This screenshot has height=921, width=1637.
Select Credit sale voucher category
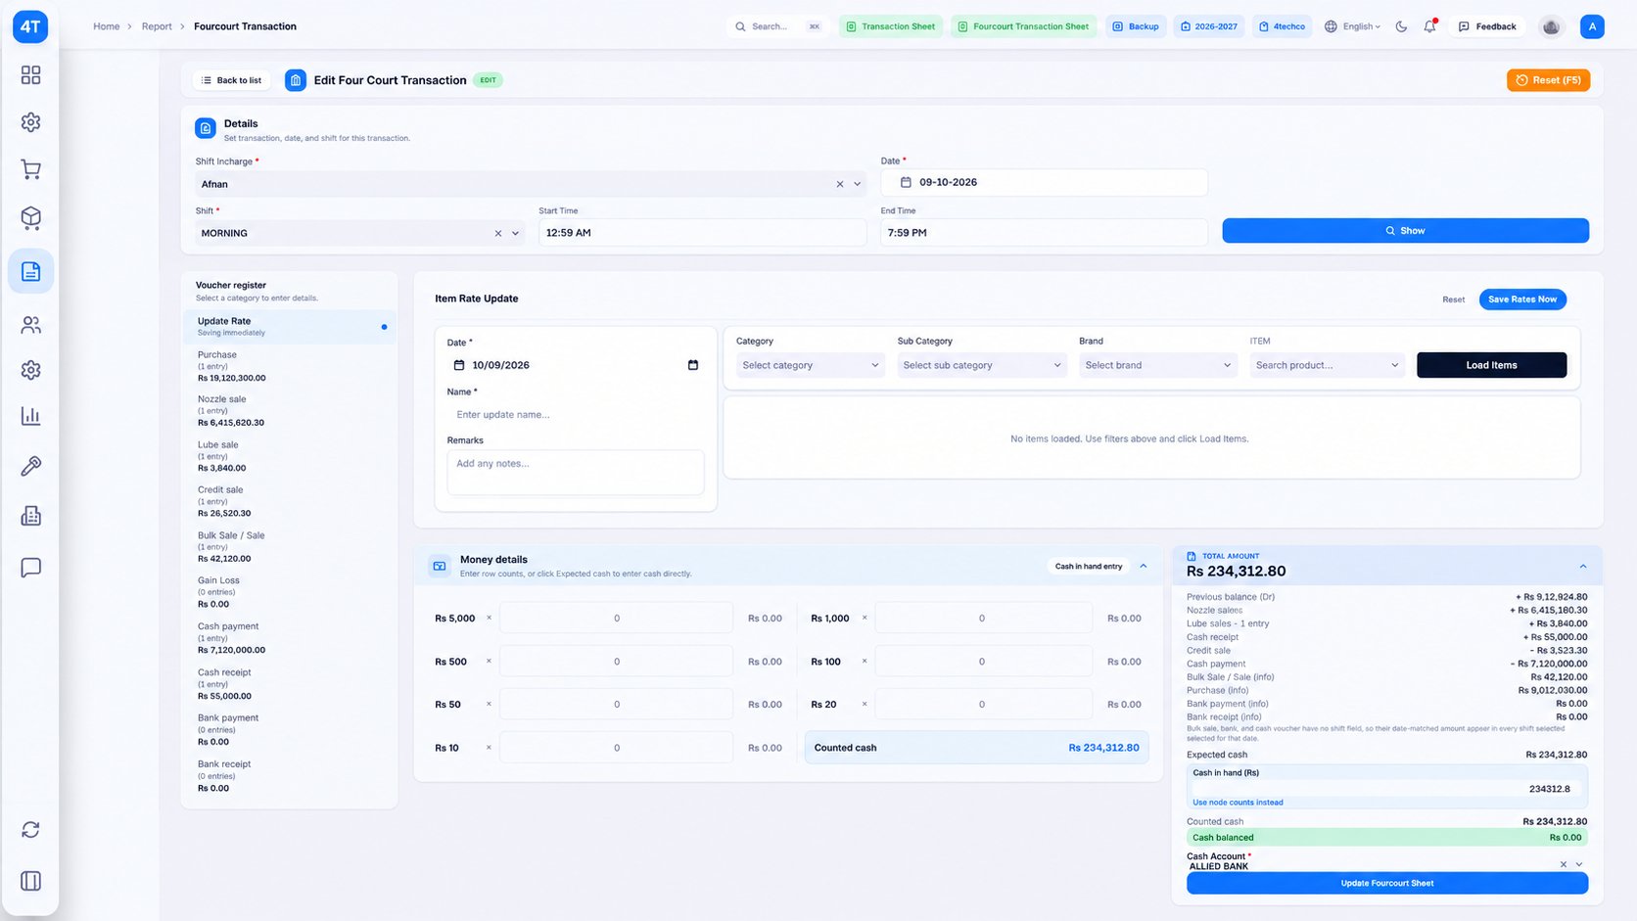tap(290, 501)
